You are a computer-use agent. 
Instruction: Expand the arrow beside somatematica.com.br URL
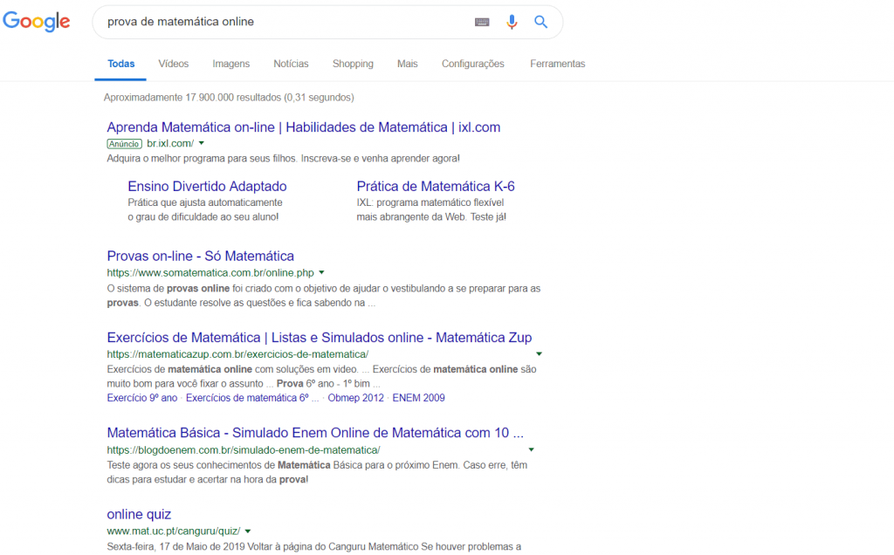(321, 272)
